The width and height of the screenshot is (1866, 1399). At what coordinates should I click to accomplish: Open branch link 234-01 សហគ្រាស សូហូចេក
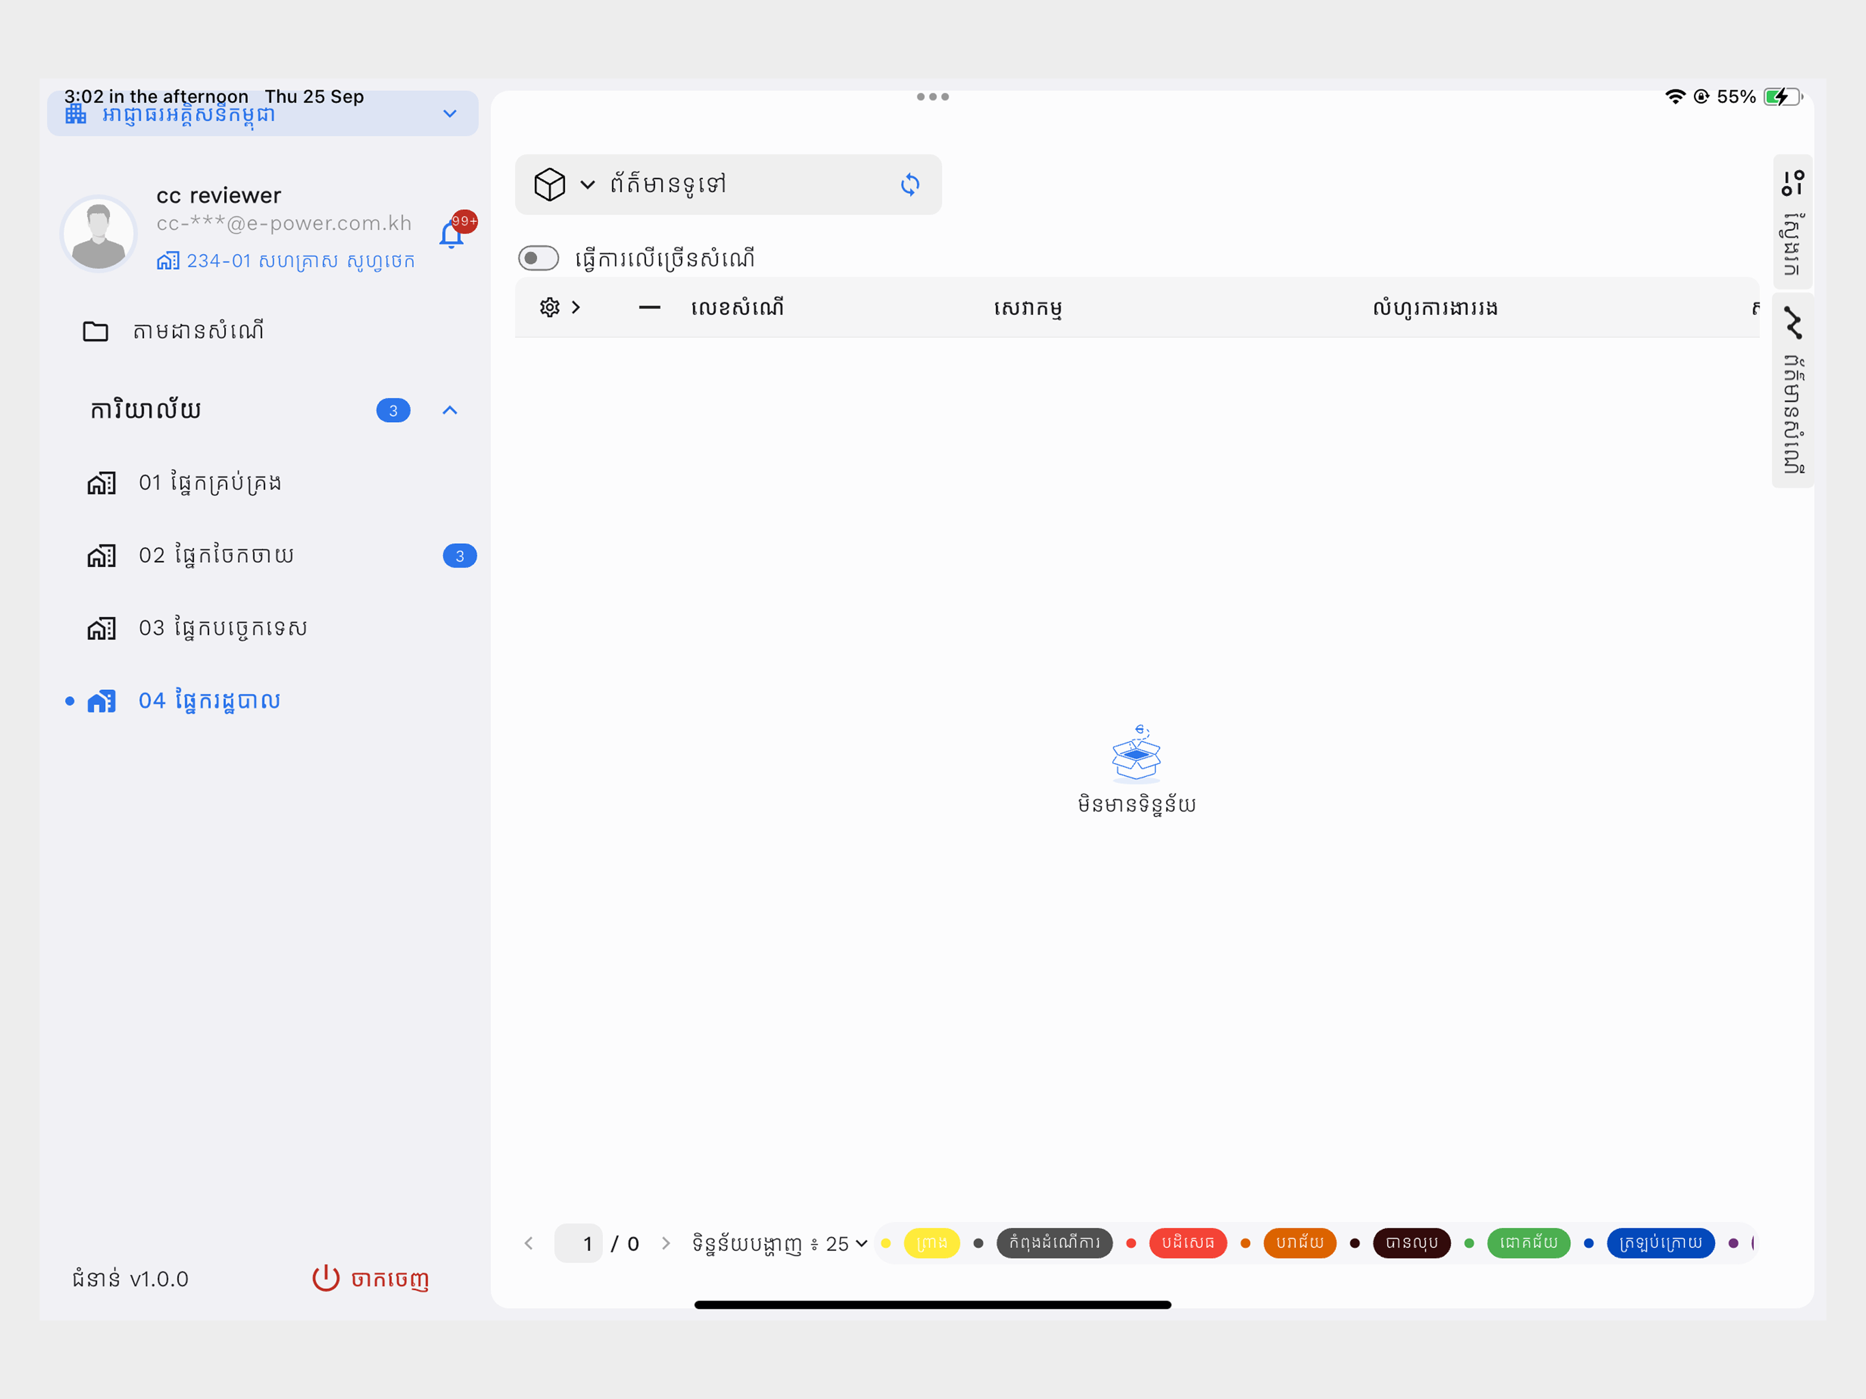(286, 262)
